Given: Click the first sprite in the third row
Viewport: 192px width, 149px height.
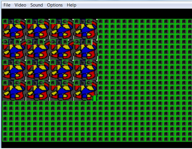Looking at the screenshot, I should (x=13, y=70).
